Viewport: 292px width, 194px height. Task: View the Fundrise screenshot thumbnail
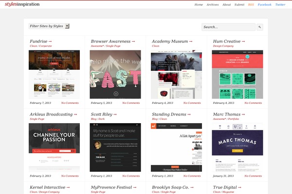point(54,74)
